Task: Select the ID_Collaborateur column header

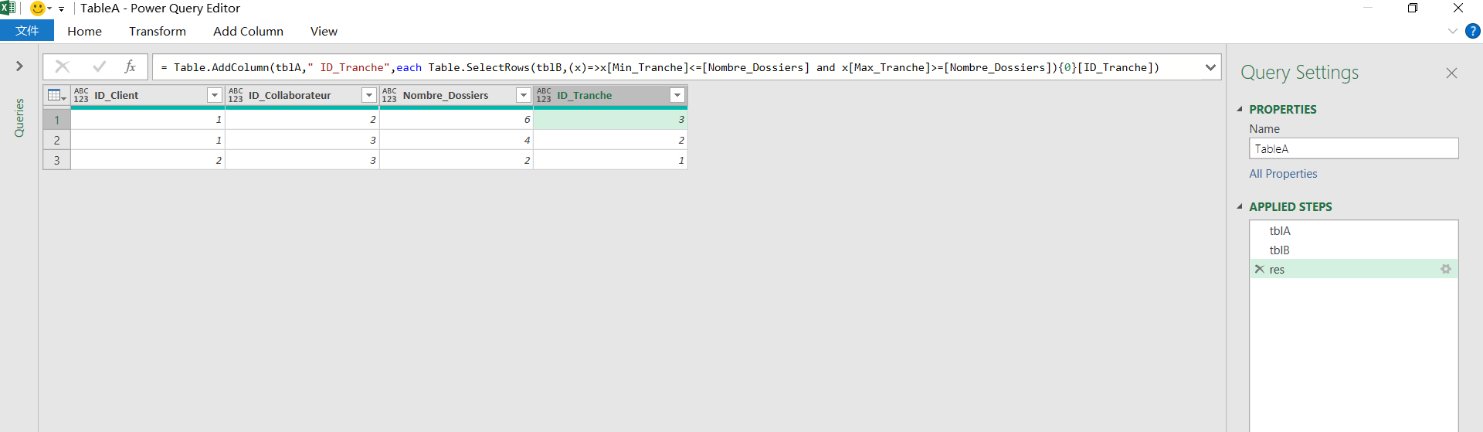Action: pyautogui.click(x=302, y=95)
